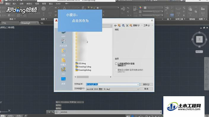Open command line customize wrench icon

(x=53, y=112)
